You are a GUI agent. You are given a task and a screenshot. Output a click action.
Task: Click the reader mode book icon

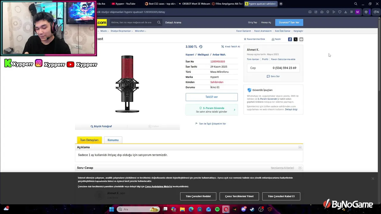(310, 12)
